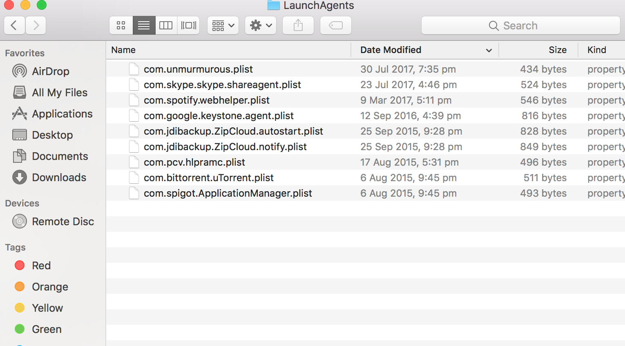Select the com.bittorrent.uTorrent.plist file icon

pos(134,177)
